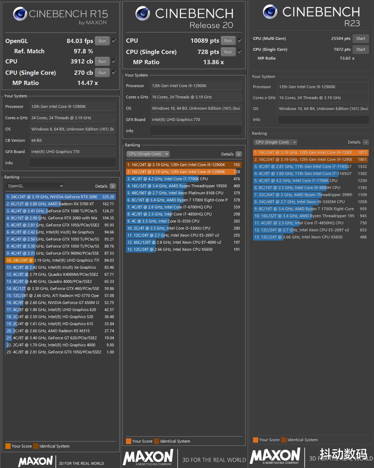Select R20 row Xeon CPU X5650
This screenshot has width=374, height=468.
[x=184, y=249]
